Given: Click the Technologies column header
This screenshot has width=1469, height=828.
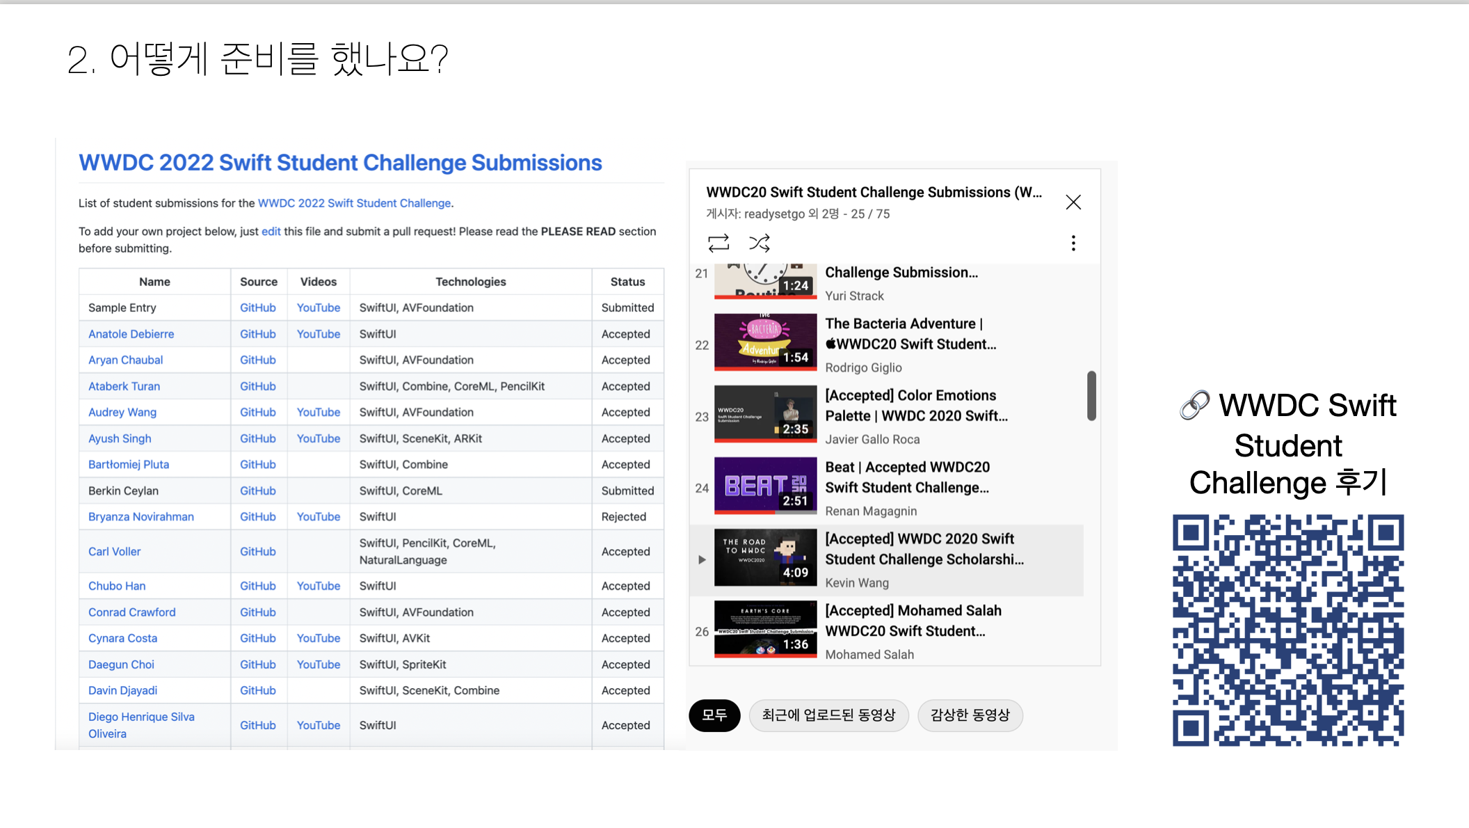Looking at the screenshot, I should pyautogui.click(x=471, y=282).
